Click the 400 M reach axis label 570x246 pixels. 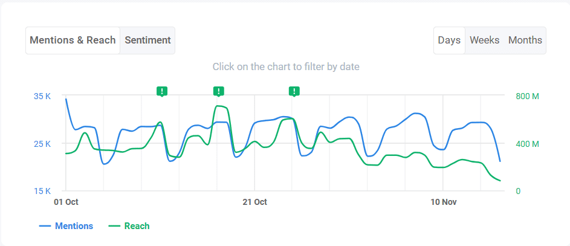[x=527, y=144]
